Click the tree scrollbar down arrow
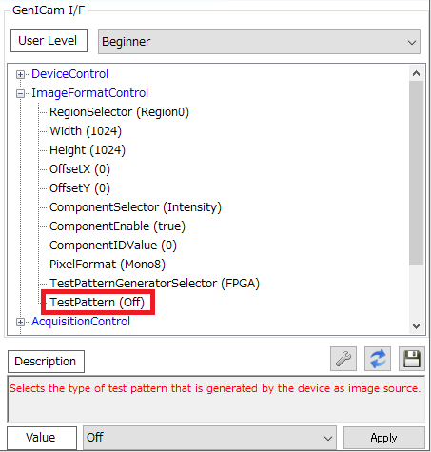The height and width of the screenshot is (452, 431). click(416, 325)
